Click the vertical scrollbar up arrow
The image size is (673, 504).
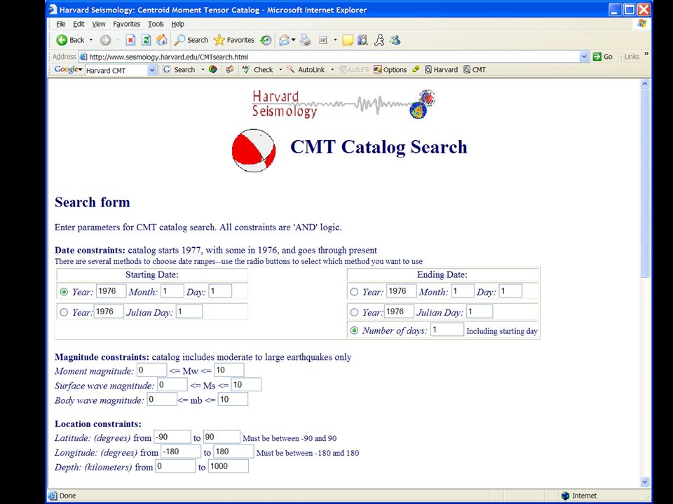tap(645, 84)
